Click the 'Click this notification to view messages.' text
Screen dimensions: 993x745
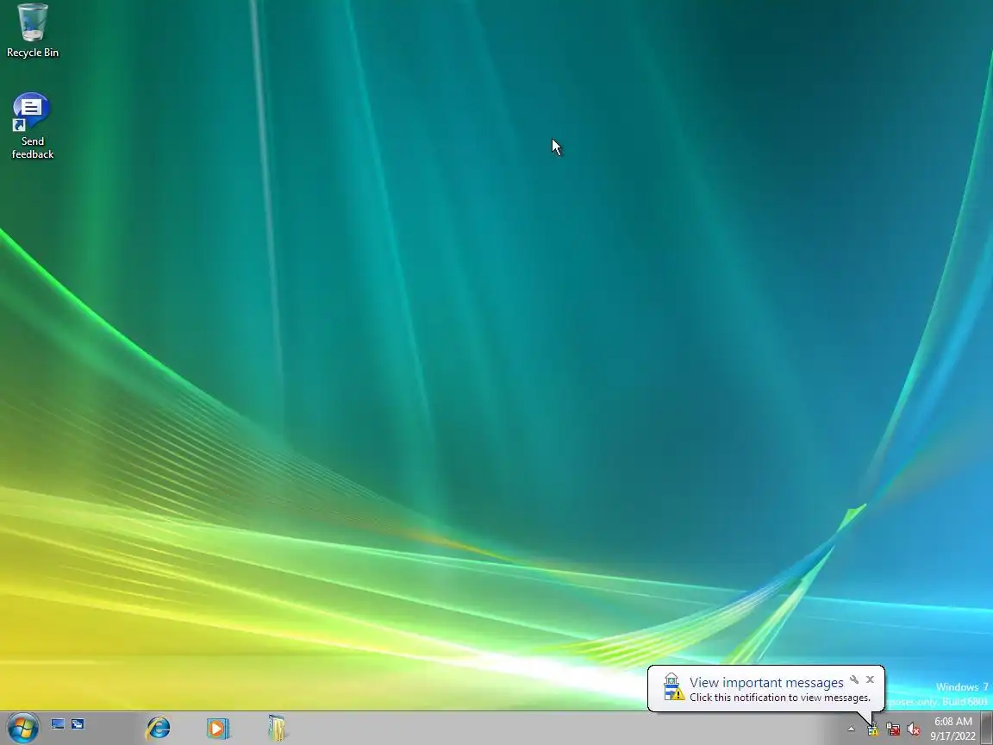(779, 698)
